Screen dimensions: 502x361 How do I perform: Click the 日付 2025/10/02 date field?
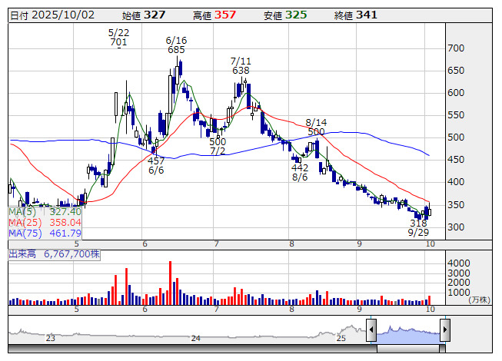pyautogui.click(x=52, y=15)
